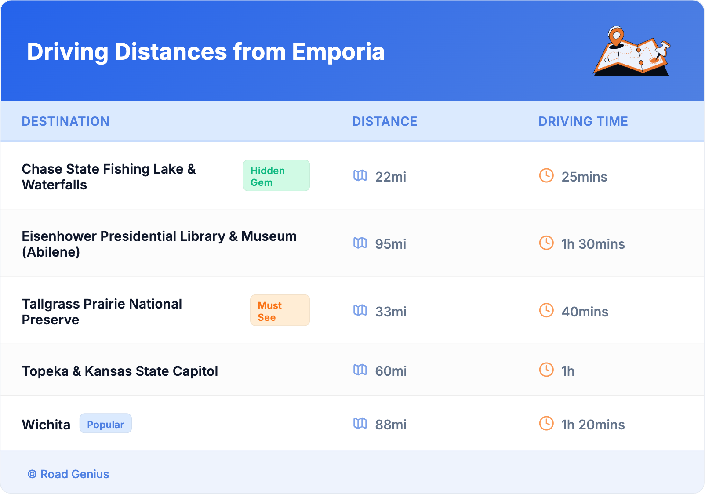Image resolution: width=705 pixels, height=494 pixels.
Task: Open Topeka & Kansas State Capitol row
Action: pos(120,371)
